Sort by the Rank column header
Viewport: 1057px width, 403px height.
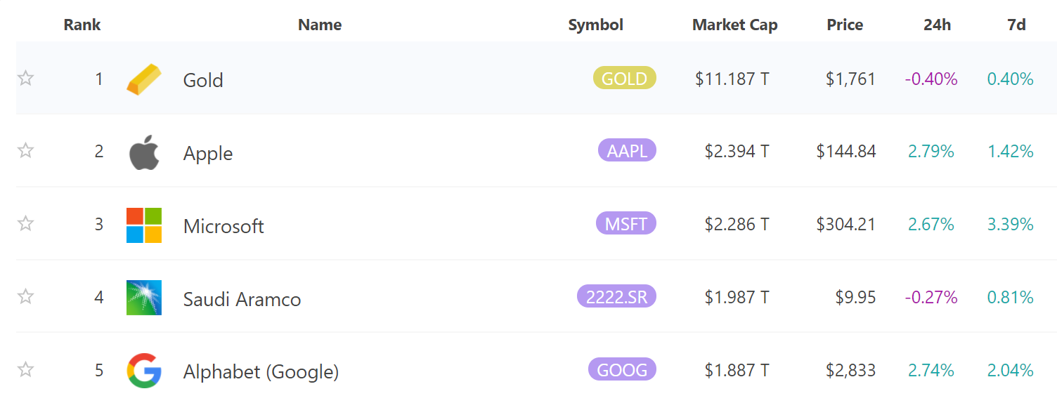tap(82, 25)
